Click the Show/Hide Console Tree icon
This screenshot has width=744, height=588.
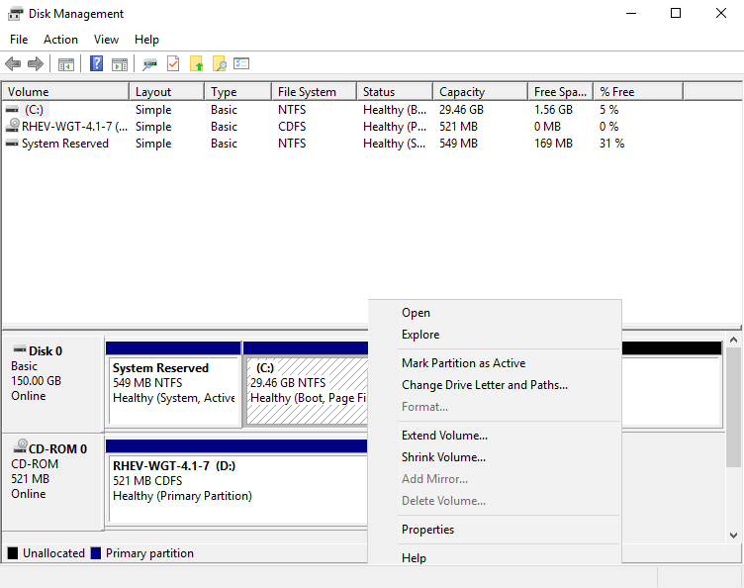66,64
